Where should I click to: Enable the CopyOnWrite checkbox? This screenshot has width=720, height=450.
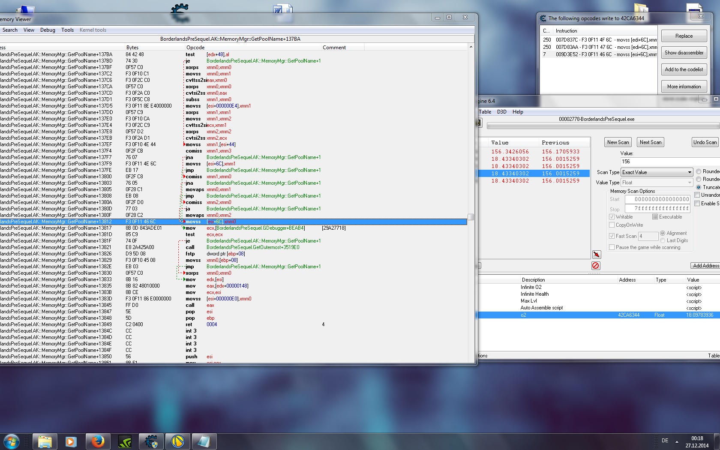click(612, 225)
